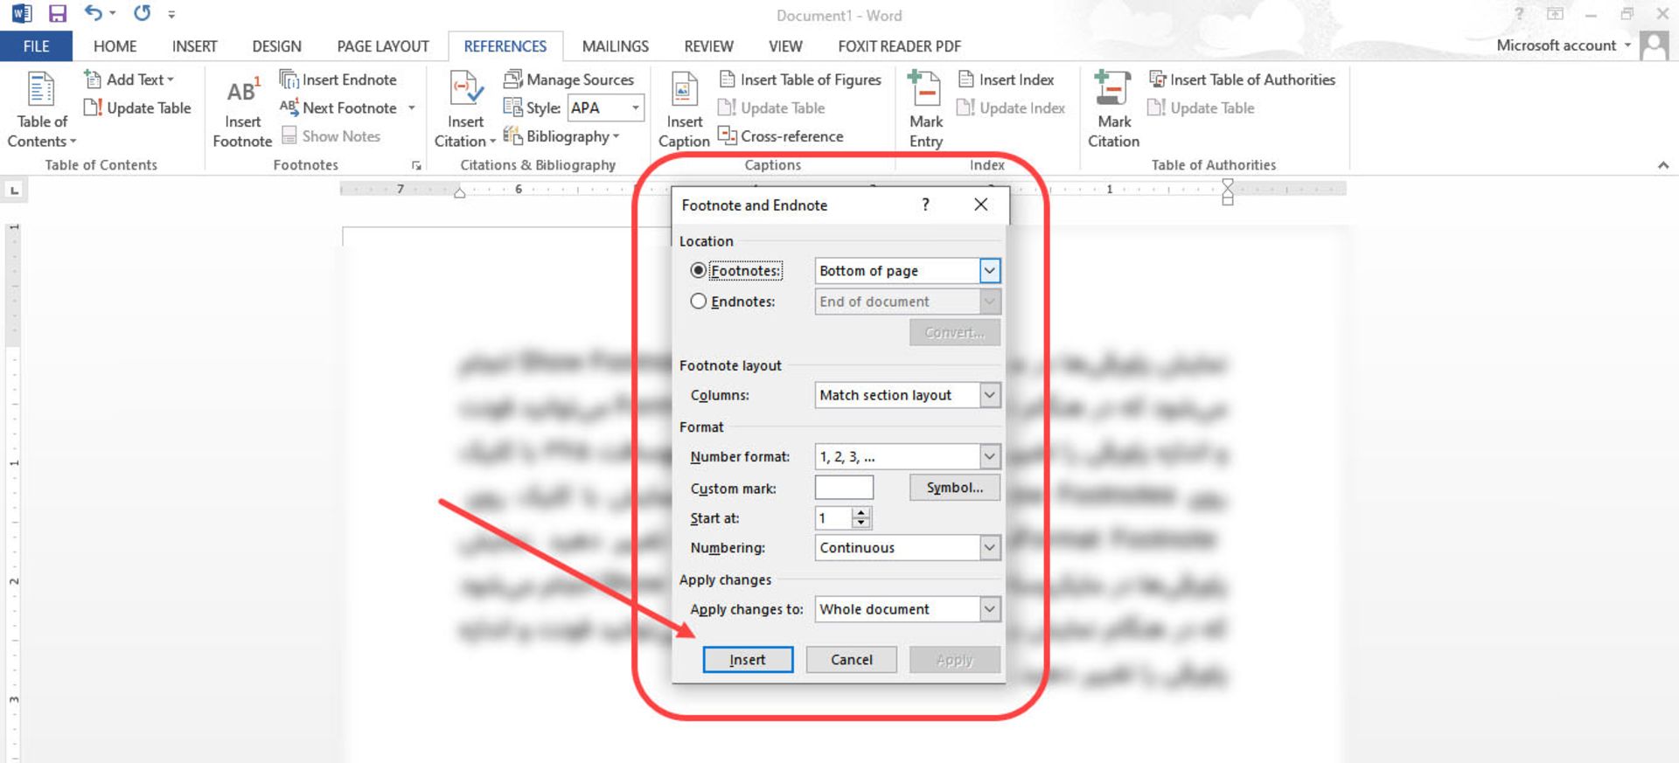Open the citation Style APA dropdown
Image resolution: width=1679 pixels, height=763 pixels.
635,108
